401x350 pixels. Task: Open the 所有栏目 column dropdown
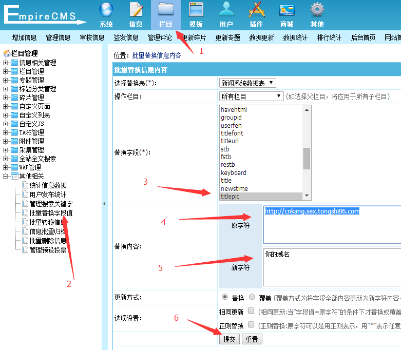252,96
